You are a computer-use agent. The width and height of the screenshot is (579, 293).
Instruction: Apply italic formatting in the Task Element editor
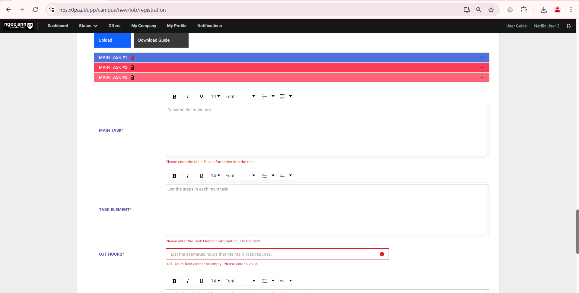[188, 175]
